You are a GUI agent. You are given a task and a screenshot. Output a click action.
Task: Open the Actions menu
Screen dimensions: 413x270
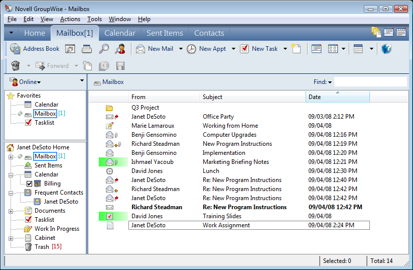click(70, 19)
